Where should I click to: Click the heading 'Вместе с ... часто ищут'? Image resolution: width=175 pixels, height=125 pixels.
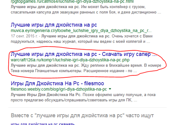(x=82, y=115)
